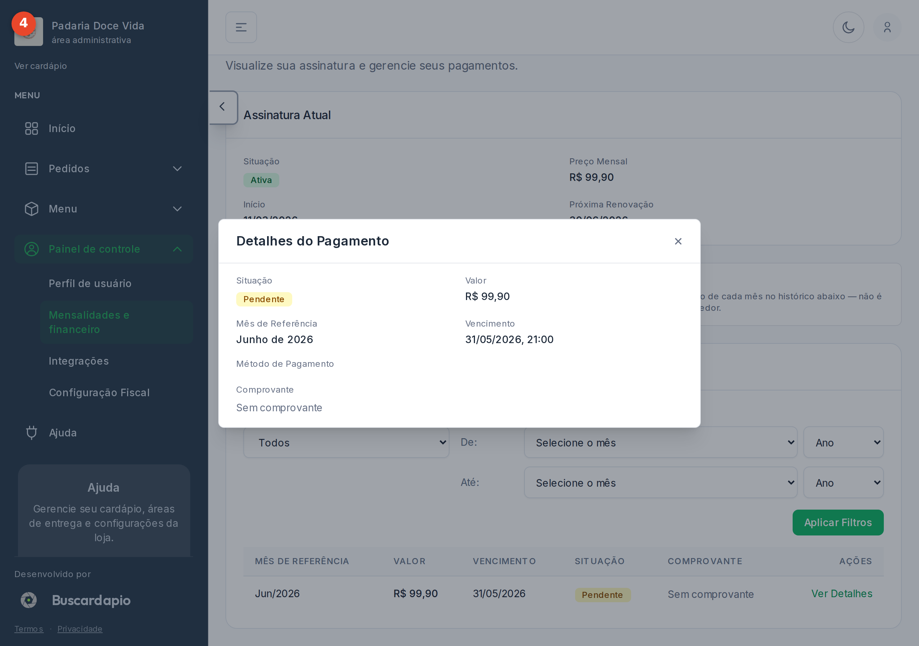The width and height of the screenshot is (919, 646).
Task: Open the Integrações menu item
Action: coord(117,361)
